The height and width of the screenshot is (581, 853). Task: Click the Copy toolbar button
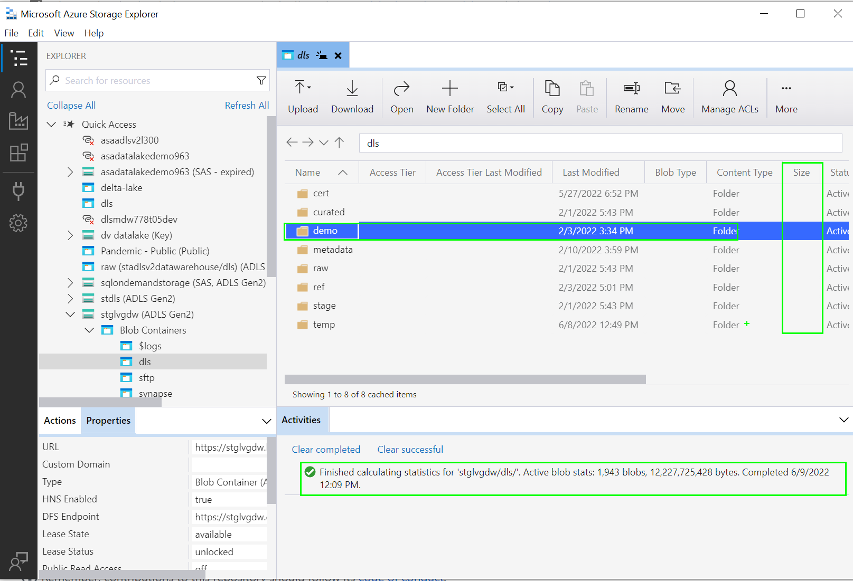[552, 97]
